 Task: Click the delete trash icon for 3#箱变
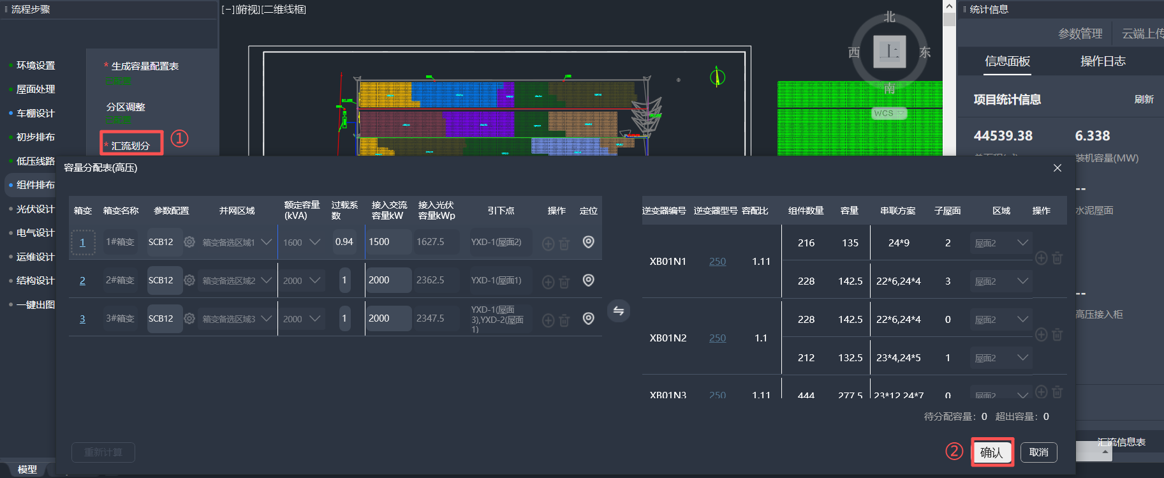tap(564, 319)
